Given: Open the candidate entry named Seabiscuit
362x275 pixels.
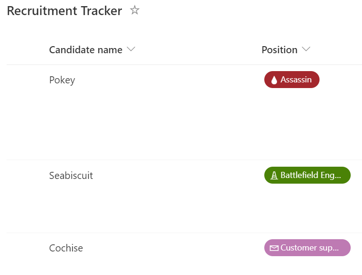Looking at the screenshot, I should click(71, 176).
